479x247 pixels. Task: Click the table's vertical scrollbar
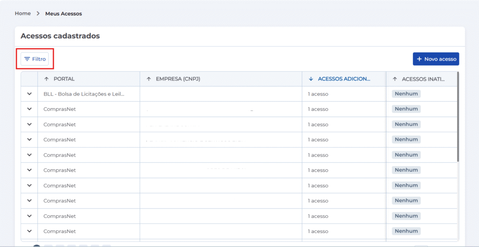click(x=458, y=117)
